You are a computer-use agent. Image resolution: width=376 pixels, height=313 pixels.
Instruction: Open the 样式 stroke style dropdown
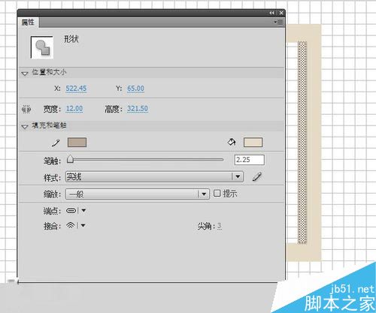[x=154, y=177]
